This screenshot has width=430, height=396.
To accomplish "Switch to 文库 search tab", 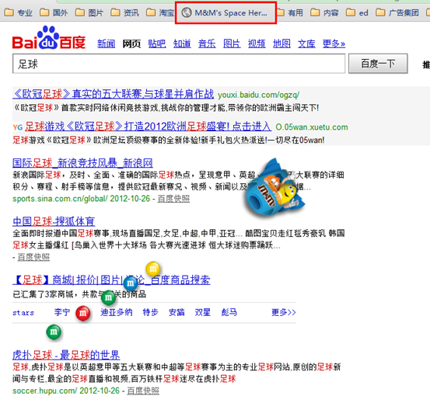I will (x=306, y=43).
